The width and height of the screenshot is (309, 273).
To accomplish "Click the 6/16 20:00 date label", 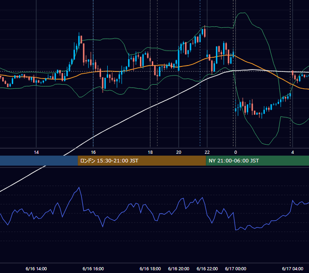I will coord(179,268).
